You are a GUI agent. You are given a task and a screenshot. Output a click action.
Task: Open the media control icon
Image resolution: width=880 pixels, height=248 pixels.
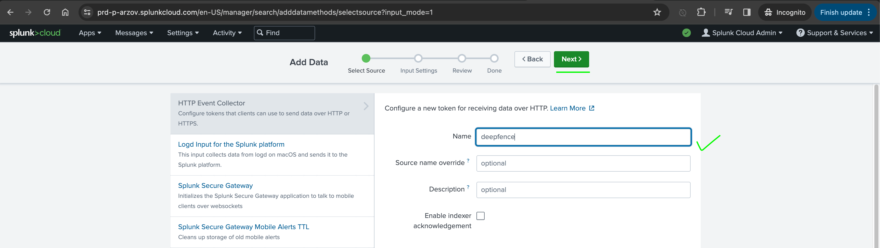tap(728, 13)
